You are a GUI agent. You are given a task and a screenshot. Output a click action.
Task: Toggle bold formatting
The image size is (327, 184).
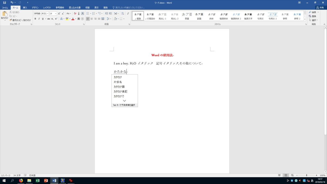click(x=35, y=19)
